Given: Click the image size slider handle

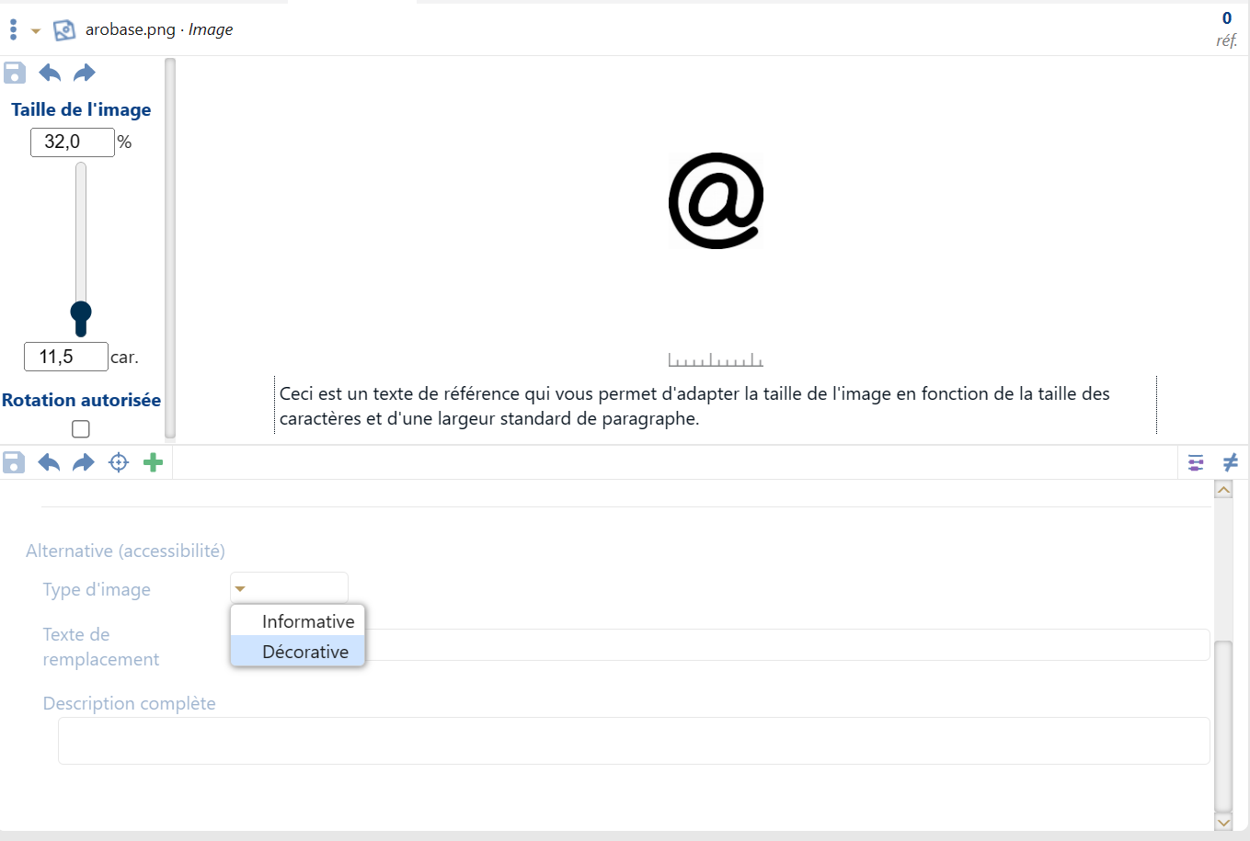Looking at the screenshot, I should click(81, 316).
